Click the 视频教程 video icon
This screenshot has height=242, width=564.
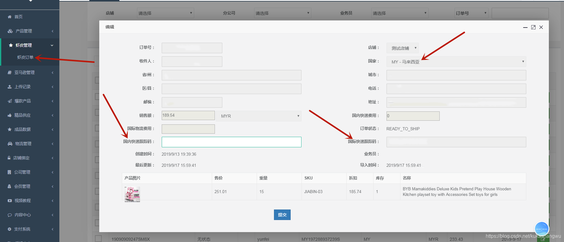(x=10, y=201)
